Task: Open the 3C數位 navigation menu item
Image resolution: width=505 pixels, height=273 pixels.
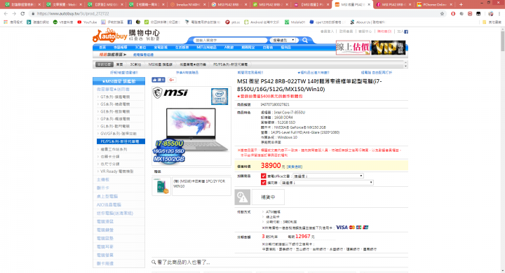Action: (x=140, y=48)
